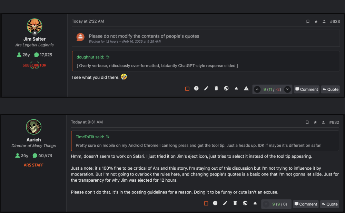Delete Aurich's post with the trash icon
The image size is (345, 213).
(235, 203)
